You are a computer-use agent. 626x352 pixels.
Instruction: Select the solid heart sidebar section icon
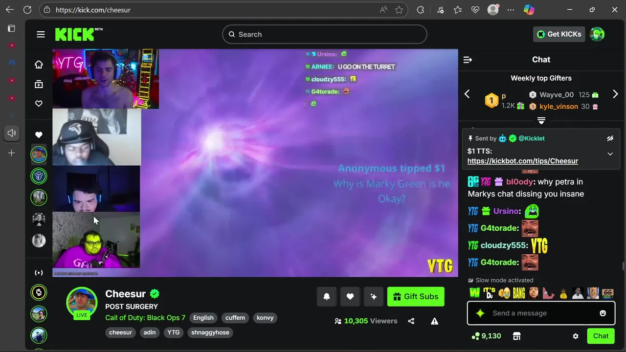click(39, 134)
